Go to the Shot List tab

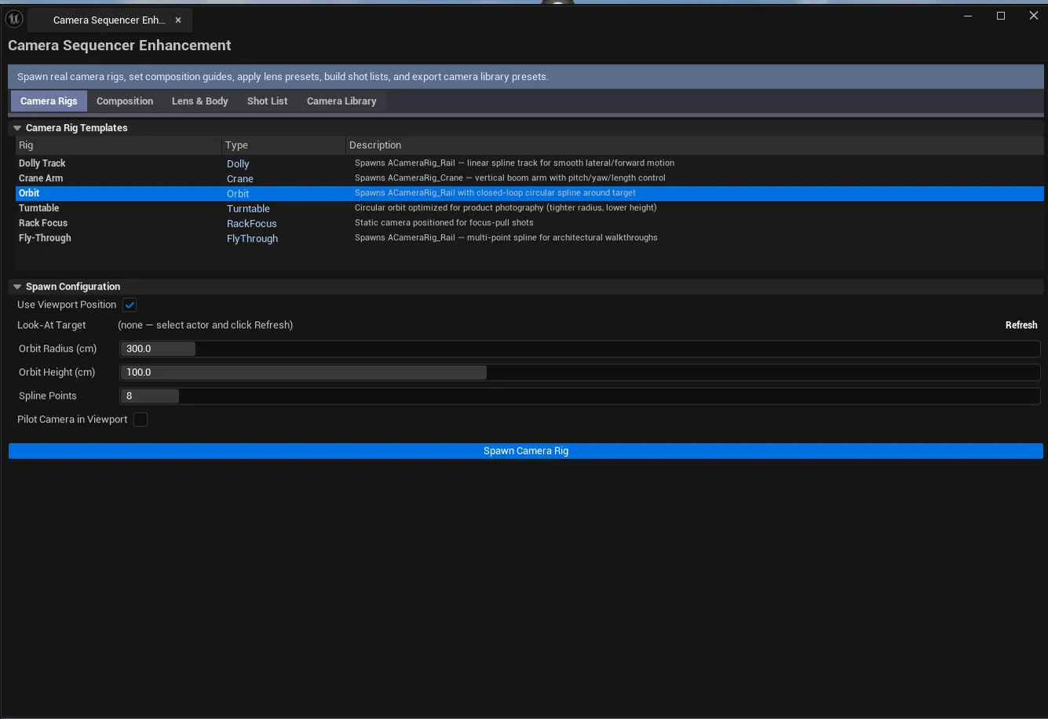pos(267,101)
